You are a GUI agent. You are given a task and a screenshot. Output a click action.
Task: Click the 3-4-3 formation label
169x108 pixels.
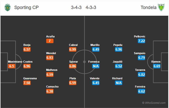[76, 7]
